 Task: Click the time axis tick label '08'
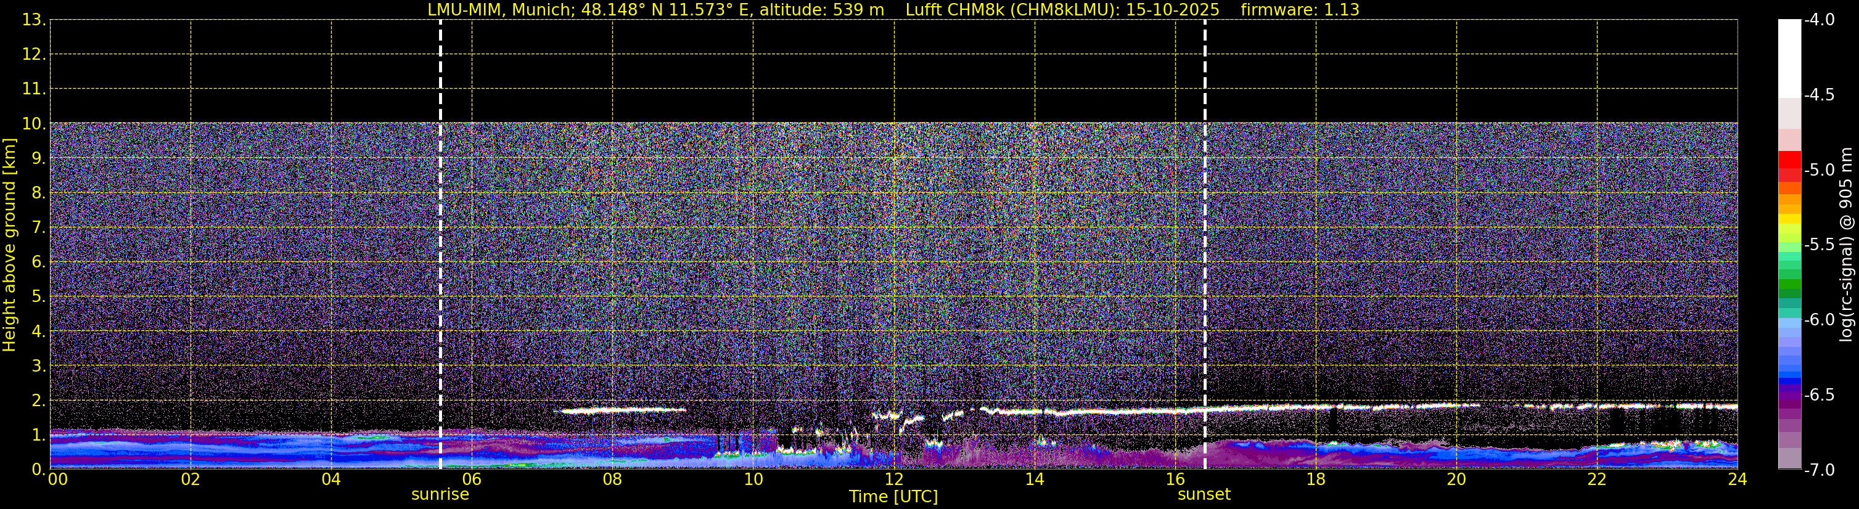(x=613, y=479)
